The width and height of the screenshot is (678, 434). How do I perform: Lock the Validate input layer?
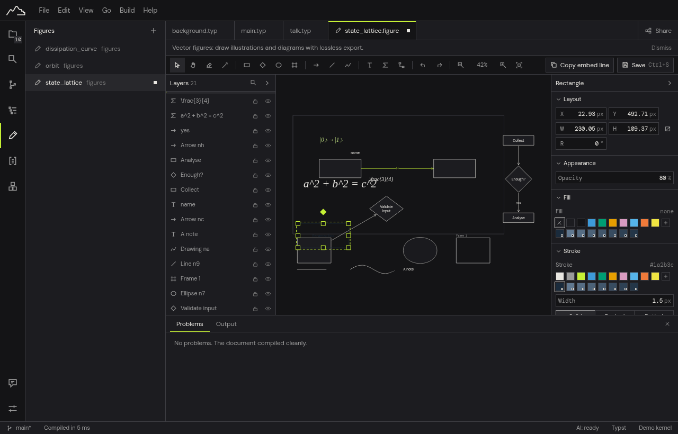[x=255, y=309]
